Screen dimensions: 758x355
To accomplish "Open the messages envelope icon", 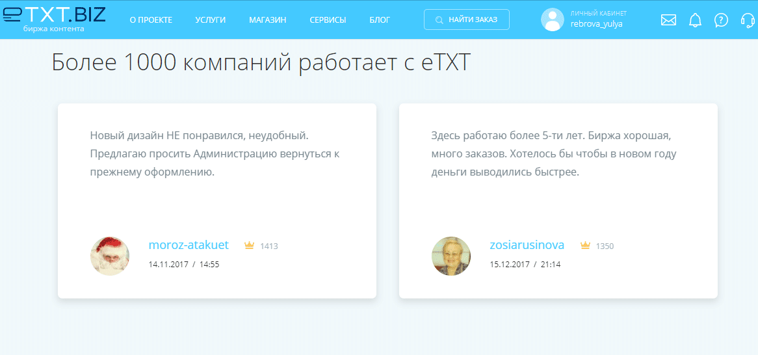I will [668, 20].
